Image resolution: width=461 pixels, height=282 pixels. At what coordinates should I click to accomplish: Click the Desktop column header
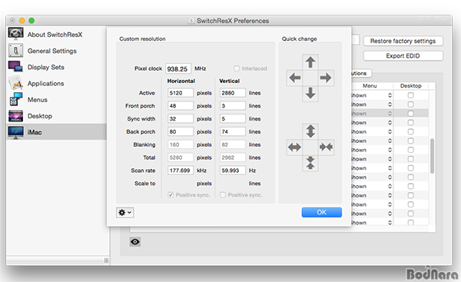pyautogui.click(x=411, y=85)
